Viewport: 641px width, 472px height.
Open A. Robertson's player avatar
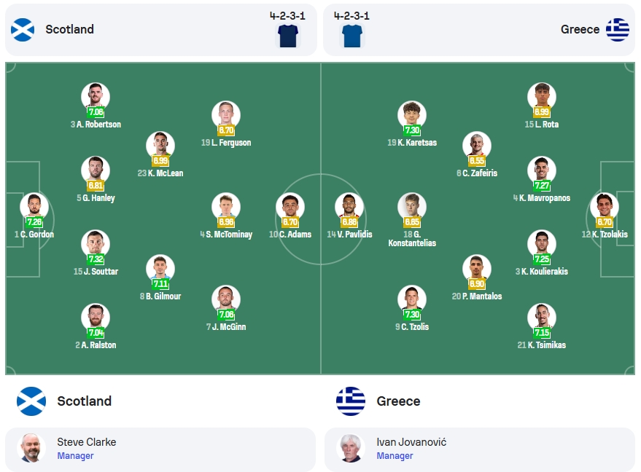pos(96,97)
